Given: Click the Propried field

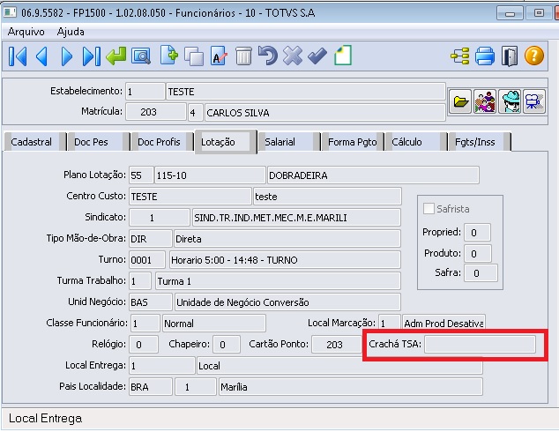Looking at the screenshot, I should (x=477, y=233).
